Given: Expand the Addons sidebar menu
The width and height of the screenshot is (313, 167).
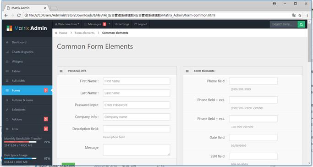Looking at the screenshot, I should pos(27,119).
